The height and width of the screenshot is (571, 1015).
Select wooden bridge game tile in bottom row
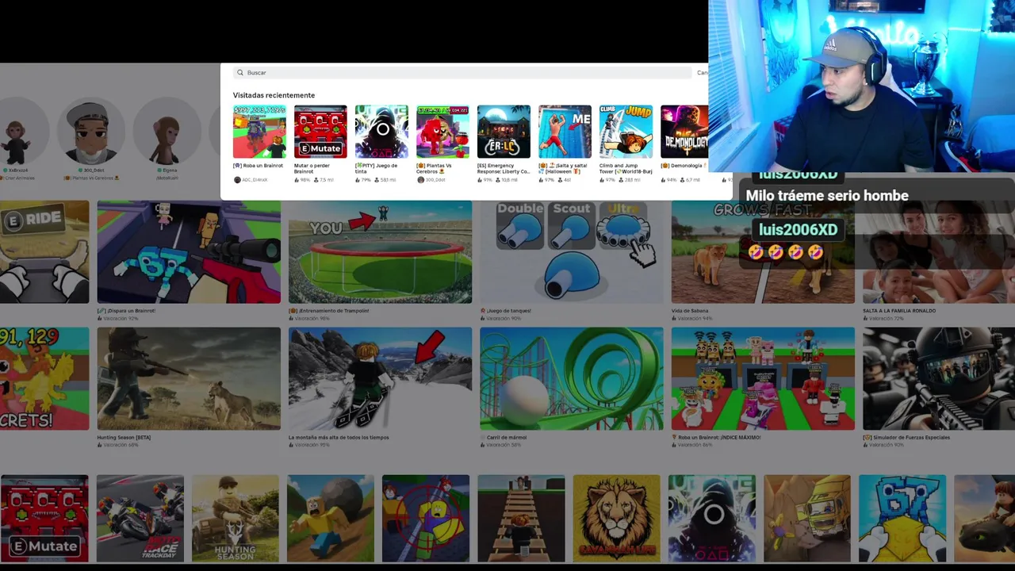tap(521, 518)
